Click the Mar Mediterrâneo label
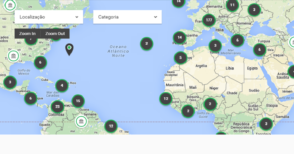This screenshot has height=154, width=294. [231, 52]
